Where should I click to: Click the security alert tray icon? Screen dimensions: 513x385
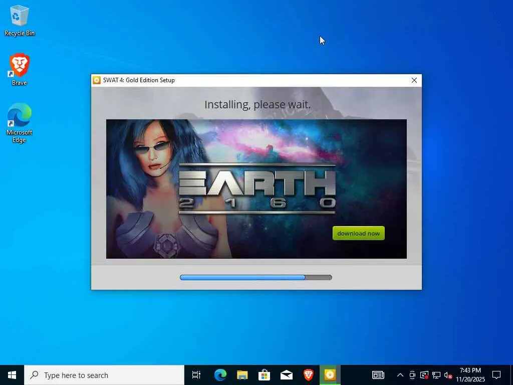pos(424,375)
